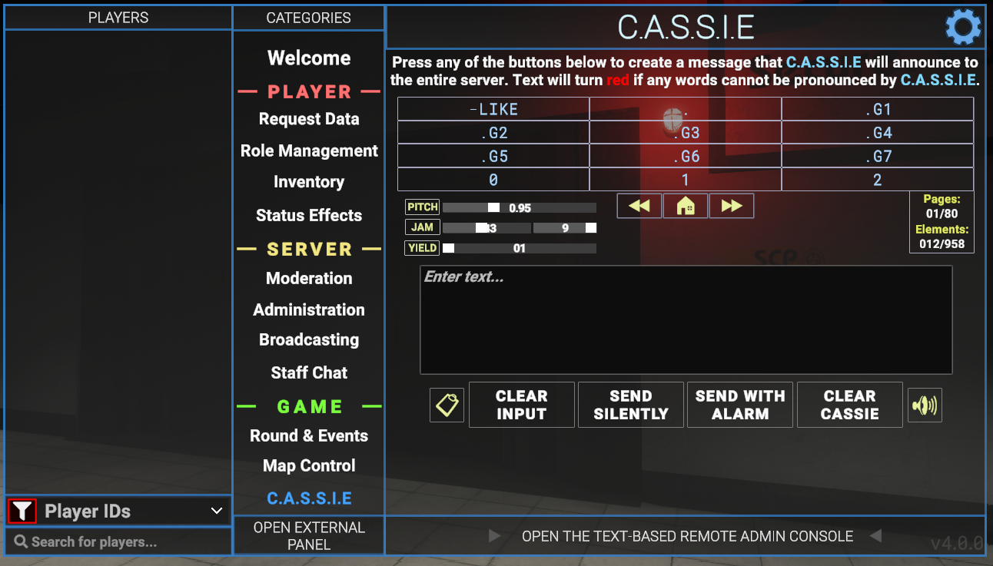The height and width of the screenshot is (566, 993).
Task: Insert the .G2 sound cell
Action: pos(493,133)
